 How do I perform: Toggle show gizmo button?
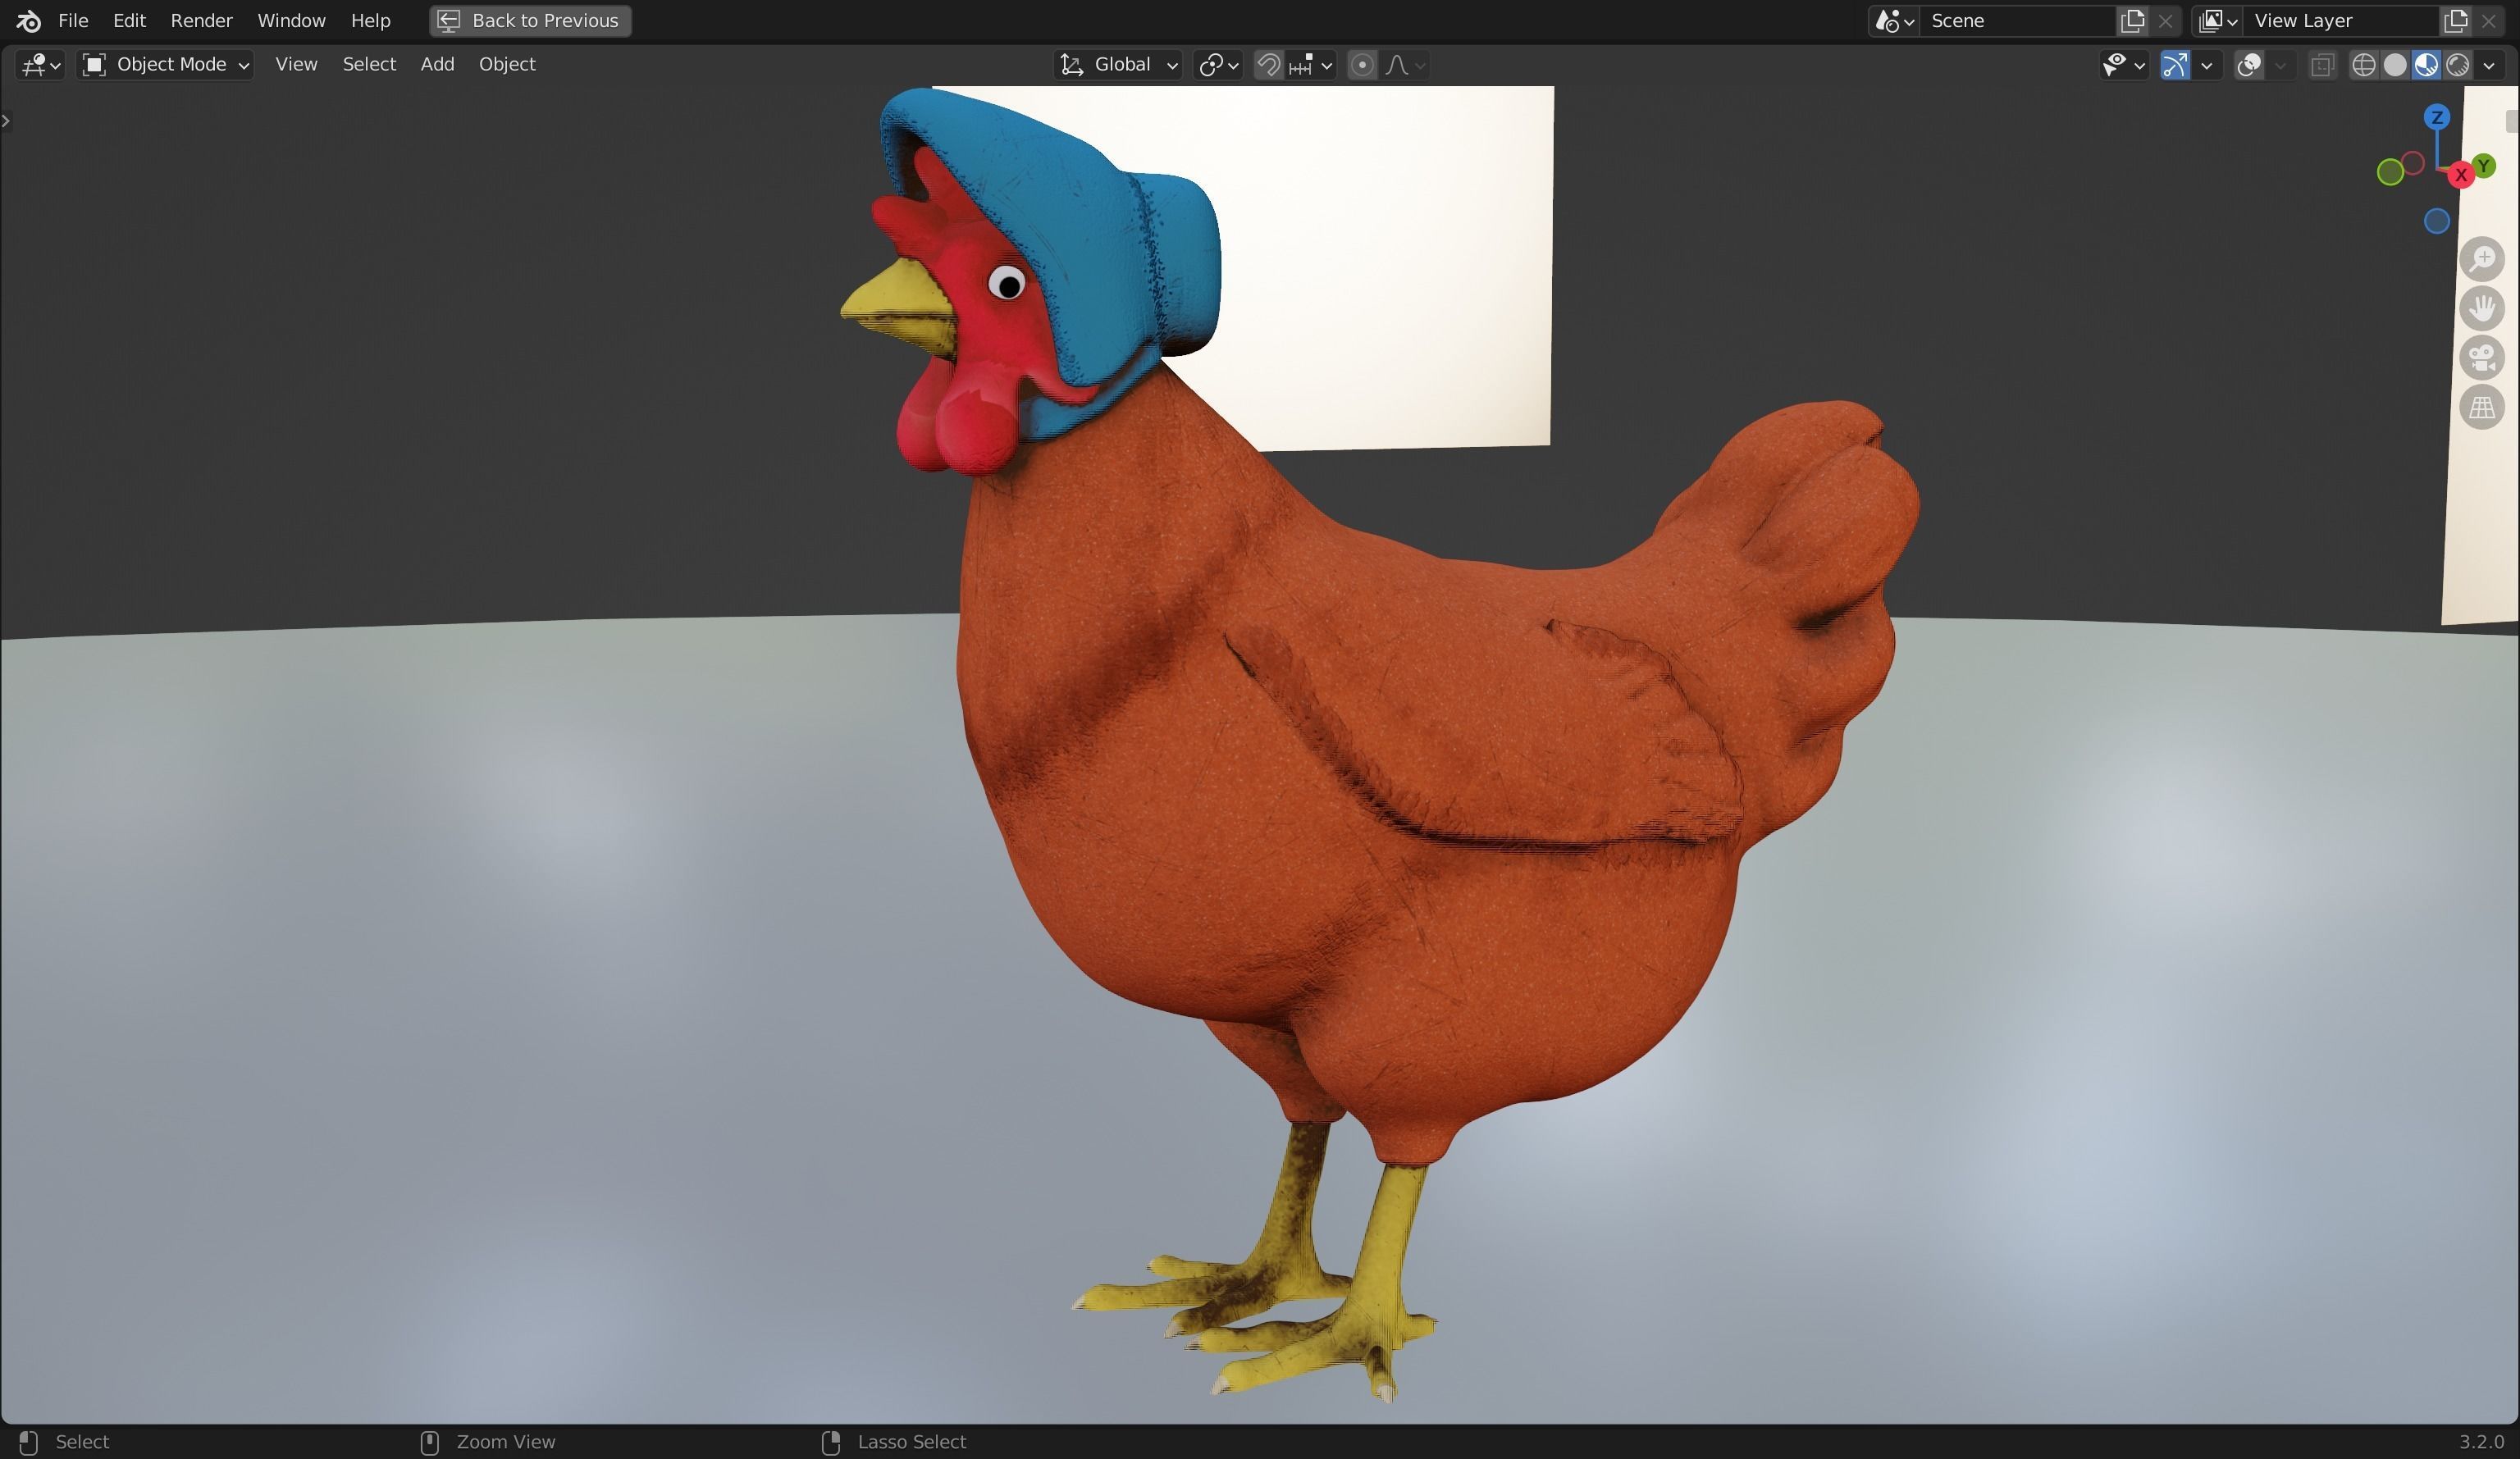point(2174,65)
